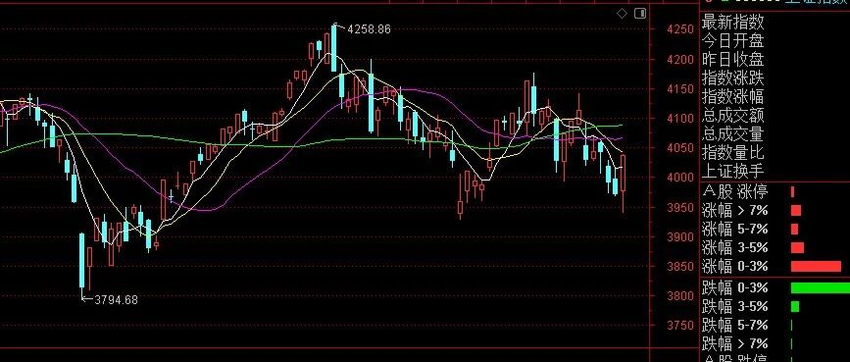The image size is (850, 362).
Task: Click the 3900 price axis label
Action: tap(681, 236)
